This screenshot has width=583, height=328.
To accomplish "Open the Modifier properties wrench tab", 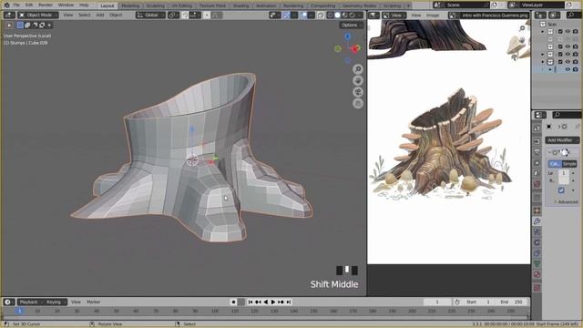I will click(x=537, y=221).
